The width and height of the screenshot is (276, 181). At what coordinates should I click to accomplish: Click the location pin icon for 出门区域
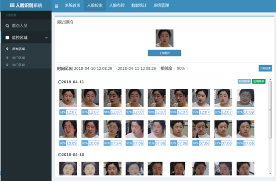[7, 65]
